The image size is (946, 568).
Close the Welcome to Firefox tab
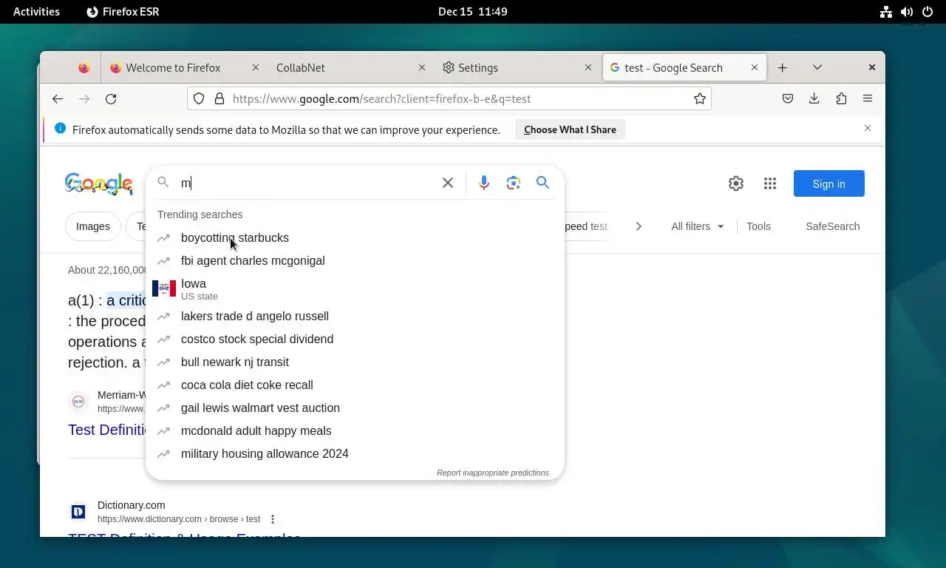click(x=256, y=67)
